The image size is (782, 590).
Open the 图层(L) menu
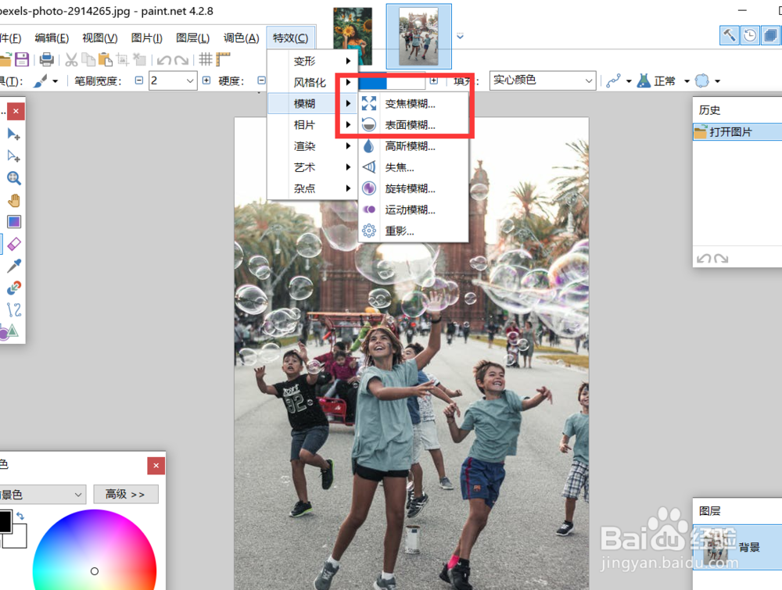[x=192, y=38]
